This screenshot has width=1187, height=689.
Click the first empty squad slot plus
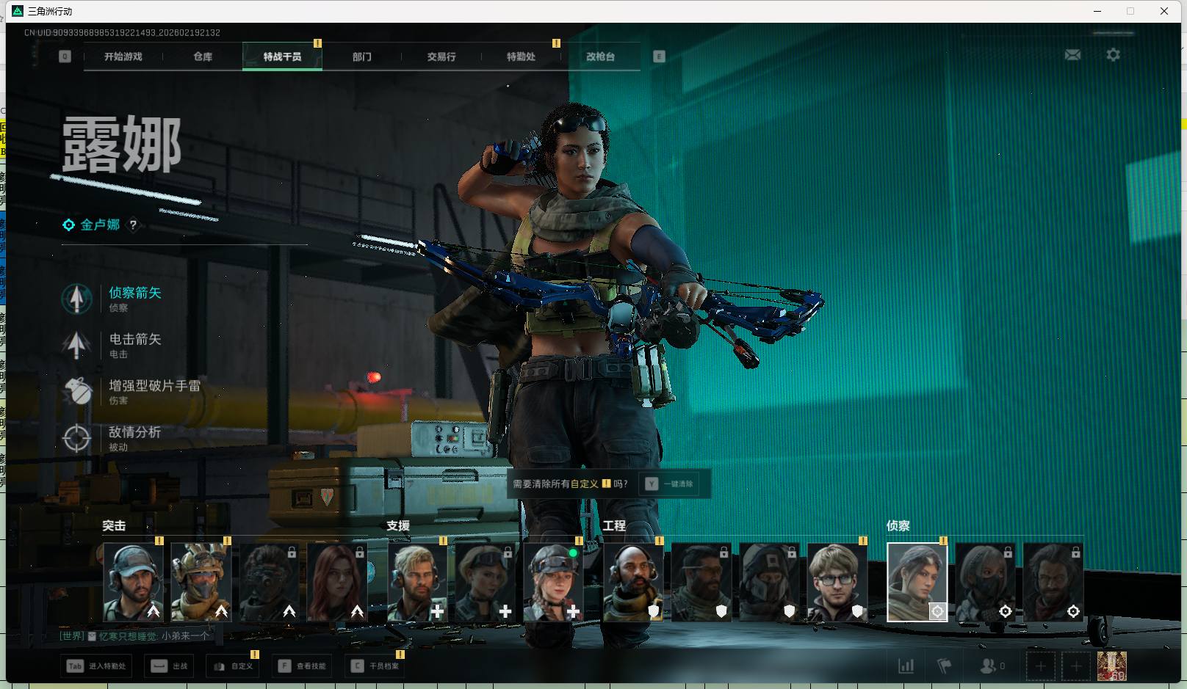pyautogui.click(x=1040, y=666)
